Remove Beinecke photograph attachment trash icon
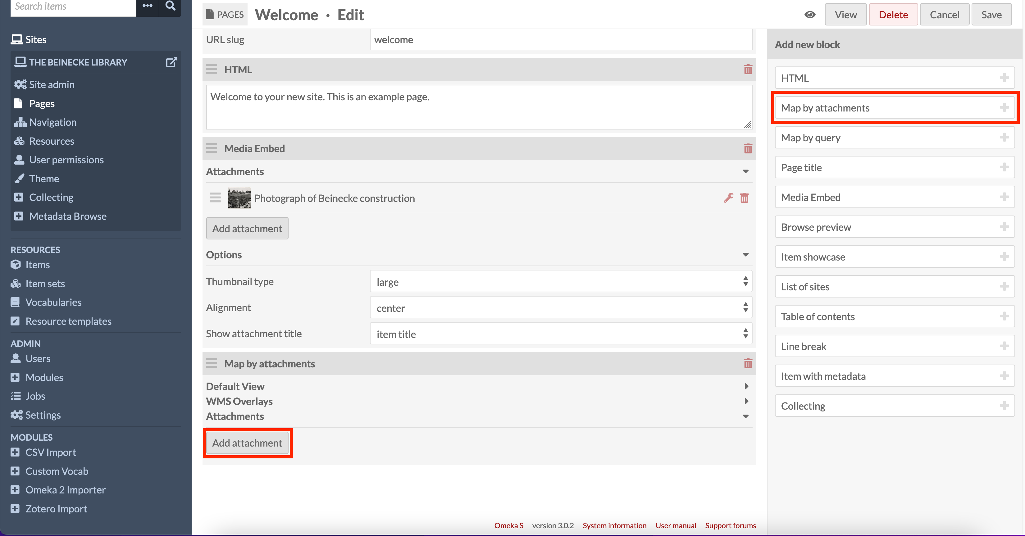The image size is (1025, 536). [x=744, y=198]
